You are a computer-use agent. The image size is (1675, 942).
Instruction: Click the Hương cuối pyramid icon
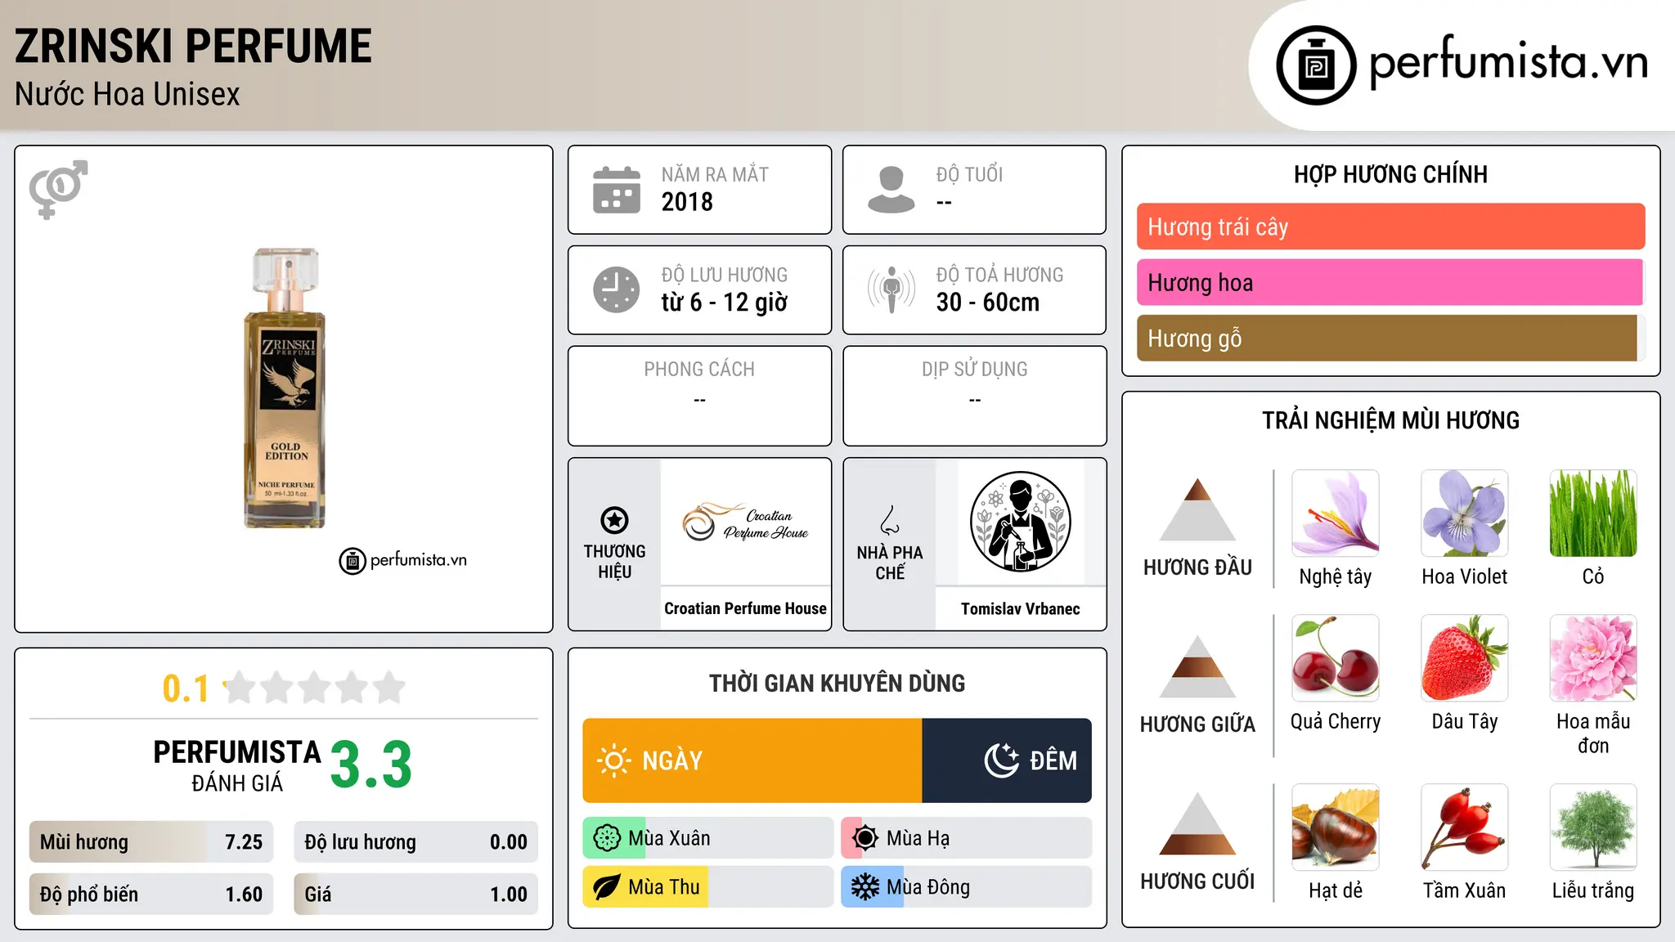(1197, 823)
